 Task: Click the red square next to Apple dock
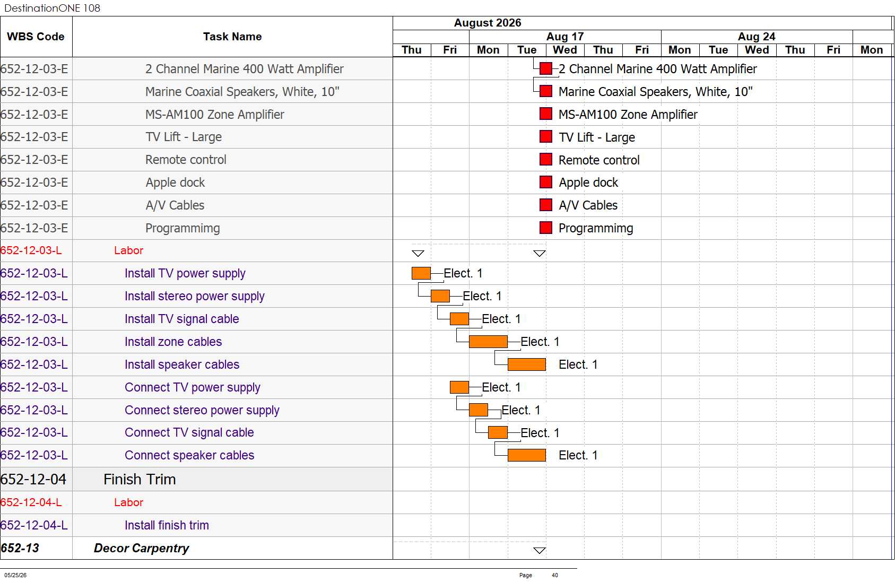(x=546, y=183)
